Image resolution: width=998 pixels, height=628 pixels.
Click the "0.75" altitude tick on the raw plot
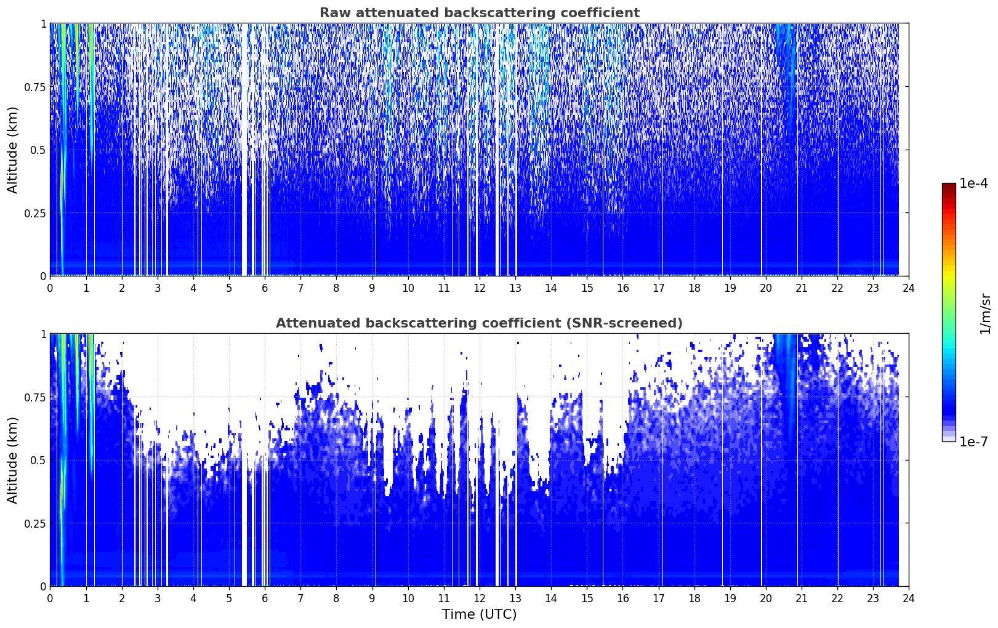pyautogui.click(x=36, y=87)
